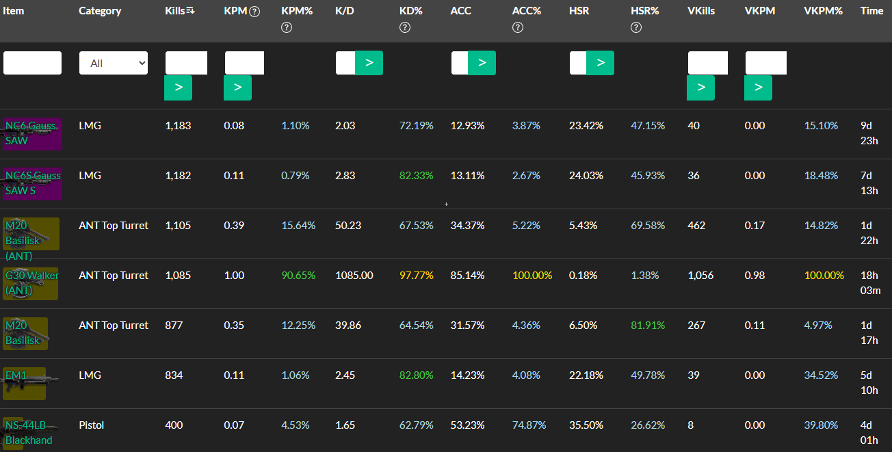Image resolution: width=892 pixels, height=452 pixels.
Task: Open the Category All dropdown filter
Action: 114,63
